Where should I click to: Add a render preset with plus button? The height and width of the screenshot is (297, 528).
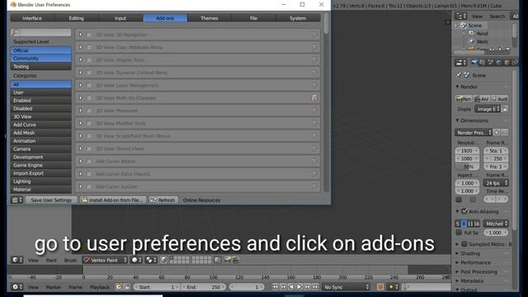[x=497, y=133]
